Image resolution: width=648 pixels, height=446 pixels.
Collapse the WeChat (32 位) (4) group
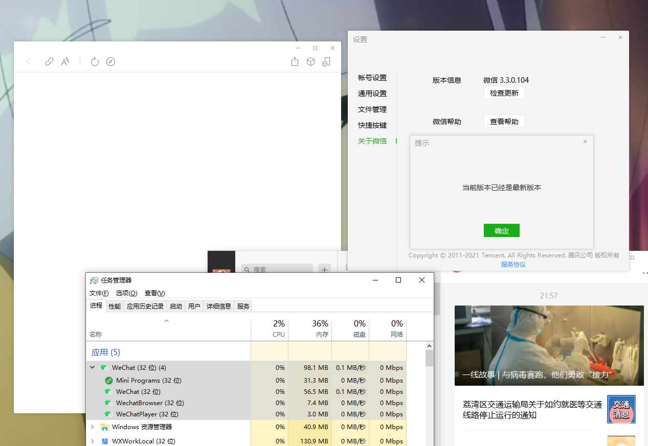click(93, 367)
